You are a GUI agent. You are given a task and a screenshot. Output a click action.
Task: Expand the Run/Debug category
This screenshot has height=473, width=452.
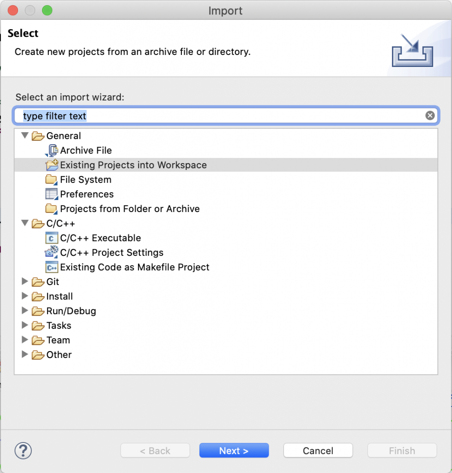[x=25, y=310]
